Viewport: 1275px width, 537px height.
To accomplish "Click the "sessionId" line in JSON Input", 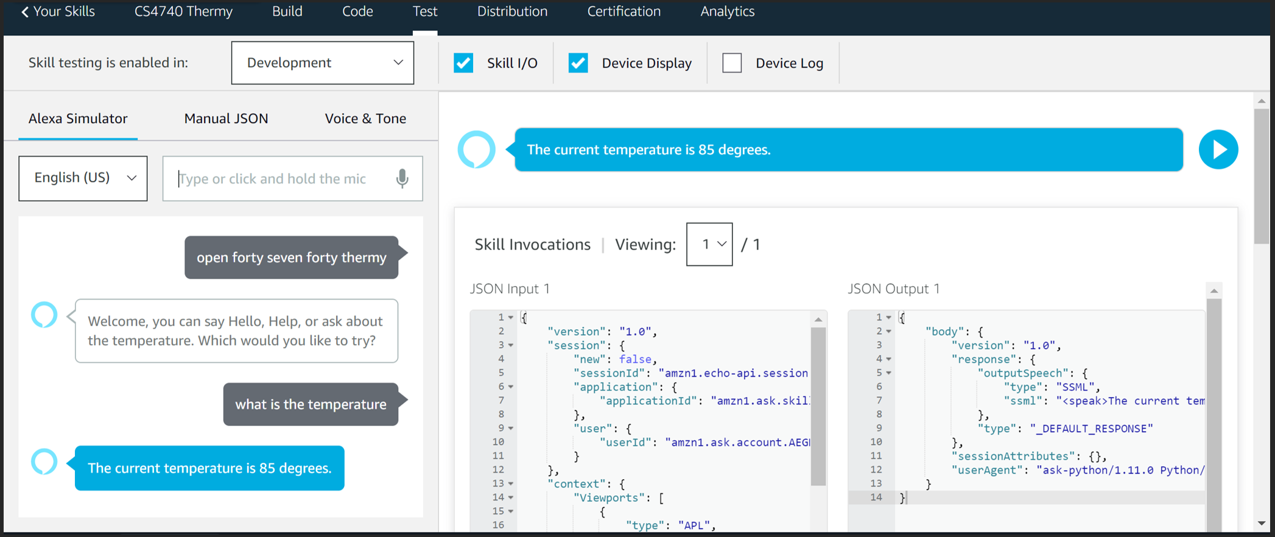I will 690,373.
